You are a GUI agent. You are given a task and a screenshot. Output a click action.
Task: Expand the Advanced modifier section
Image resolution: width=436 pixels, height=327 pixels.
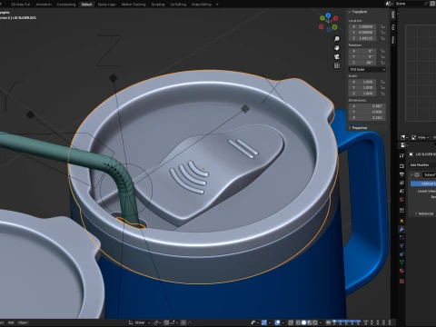coord(424,213)
